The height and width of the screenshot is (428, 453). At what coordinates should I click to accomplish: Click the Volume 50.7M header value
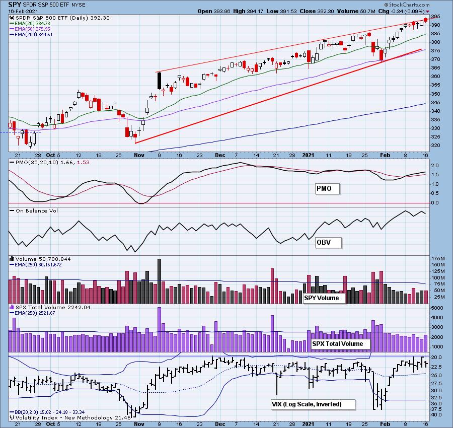[x=356, y=11]
